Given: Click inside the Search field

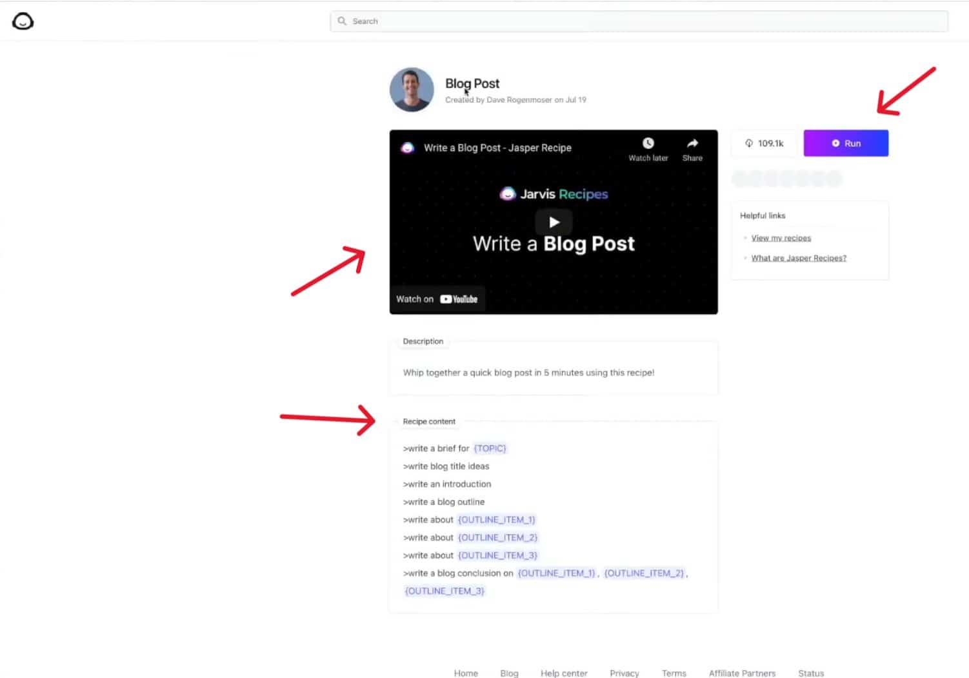Looking at the screenshot, I should tap(639, 21).
